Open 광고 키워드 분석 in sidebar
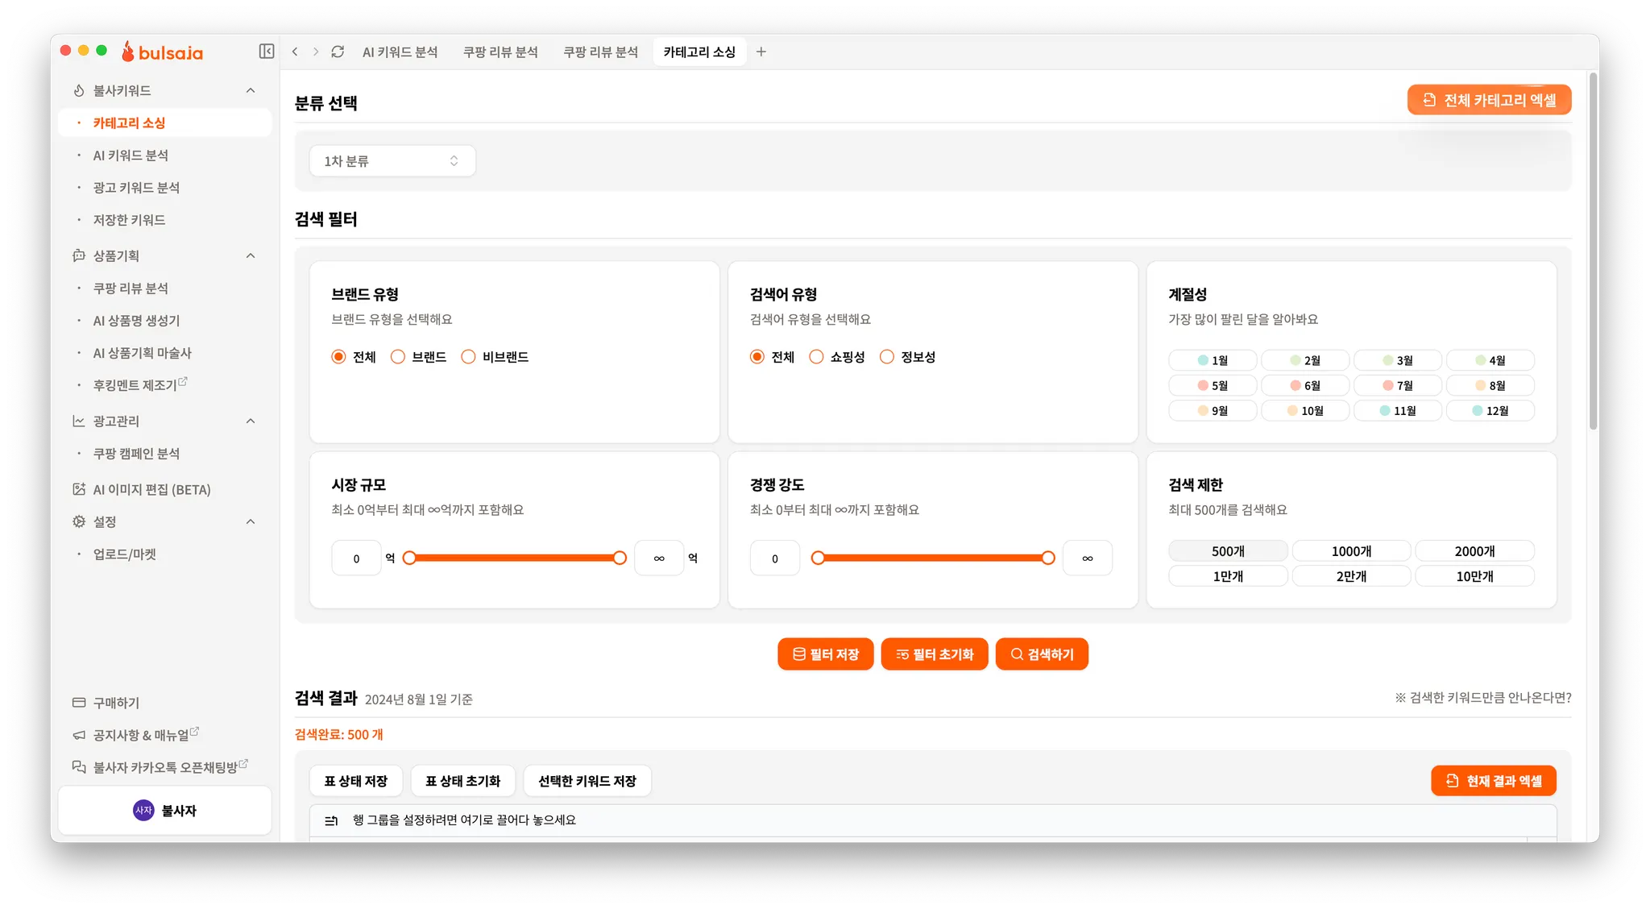 (136, 187)
